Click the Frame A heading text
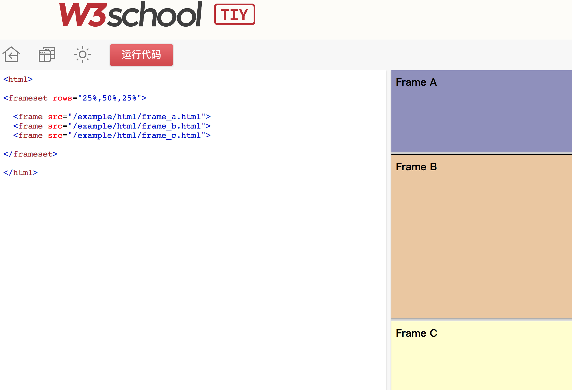 pos(416,82)
